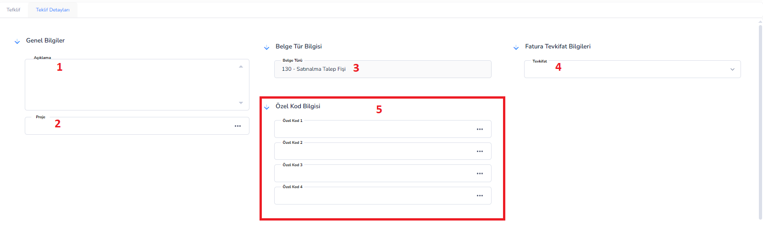Collapse the Özel Kod Bilgisi section
Viewport: 763px width, 226px height.
pyautogui.click(x=266, y=108)
